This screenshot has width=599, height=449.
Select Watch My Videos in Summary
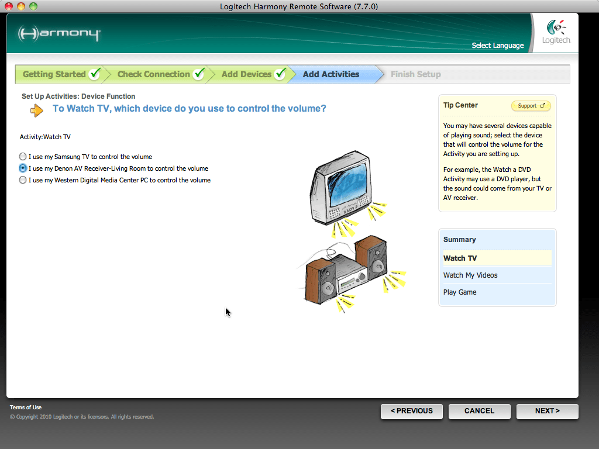pyautogui.click(x=470, y=275)
